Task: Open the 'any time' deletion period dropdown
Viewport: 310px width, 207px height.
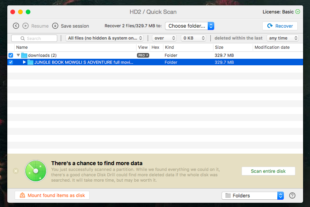Action: click(x=283, y=38)
